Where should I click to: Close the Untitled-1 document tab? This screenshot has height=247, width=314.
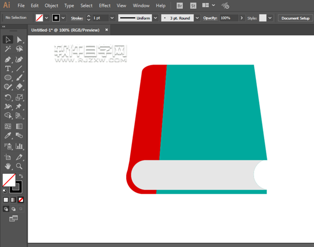(x=107, y=30)
